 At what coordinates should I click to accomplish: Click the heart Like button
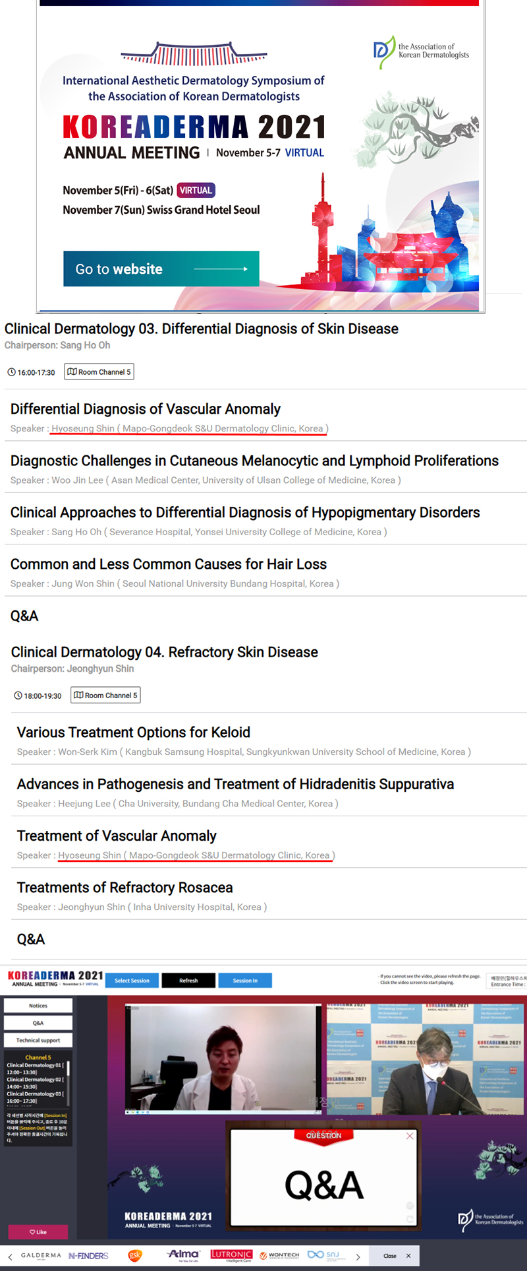click(x=38, y=1232)
